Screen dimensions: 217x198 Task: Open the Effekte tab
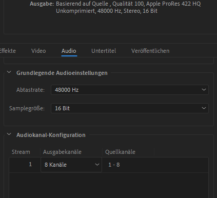pos(8,51)
